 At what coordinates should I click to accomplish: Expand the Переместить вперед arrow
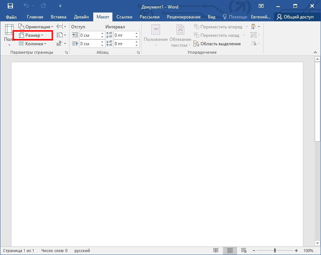247,27
